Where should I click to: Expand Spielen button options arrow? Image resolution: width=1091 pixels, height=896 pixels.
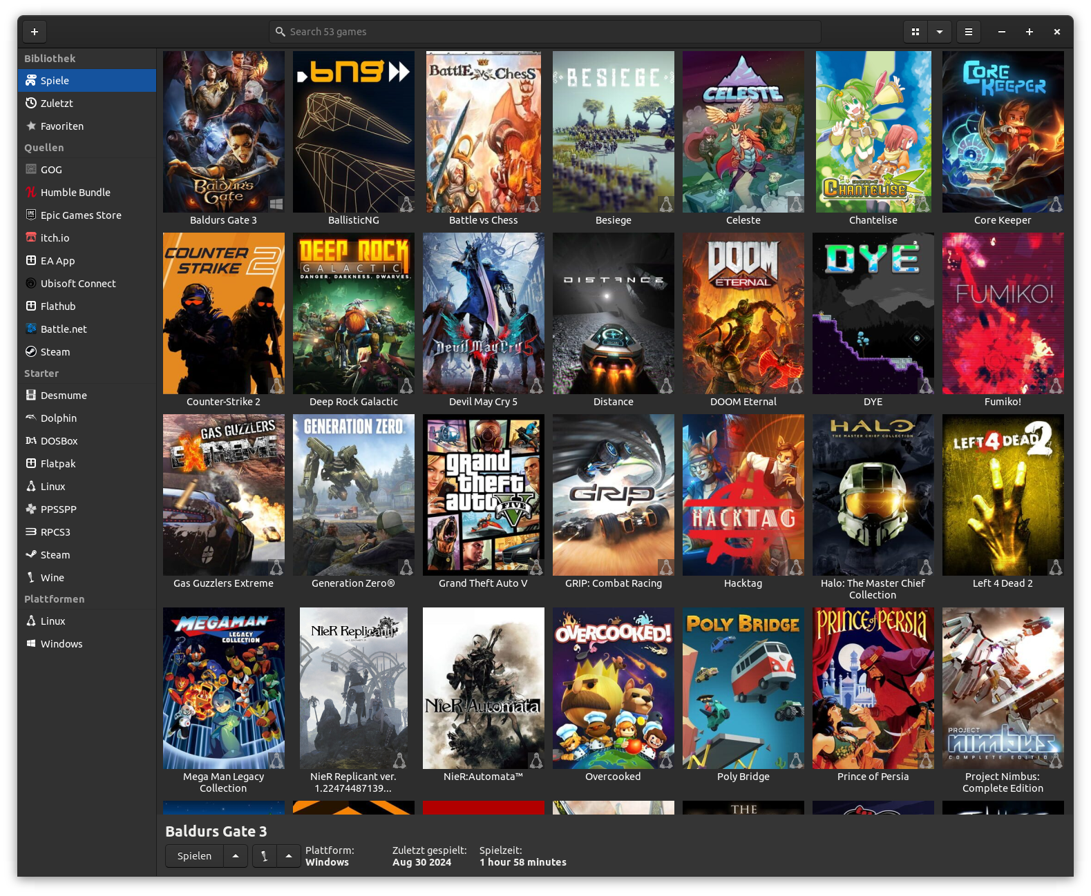(236, 856)
